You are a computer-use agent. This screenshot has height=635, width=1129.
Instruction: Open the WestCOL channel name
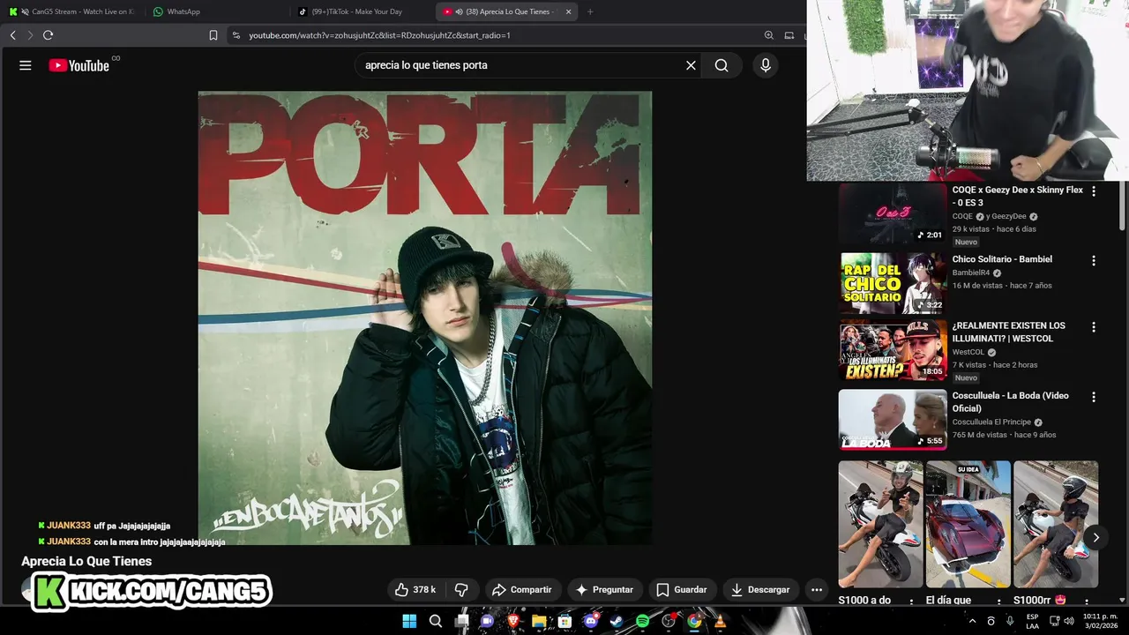[968, 352]
